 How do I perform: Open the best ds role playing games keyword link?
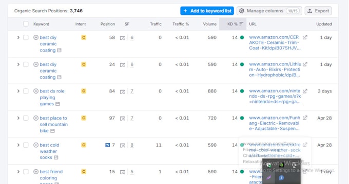(52, 97)
